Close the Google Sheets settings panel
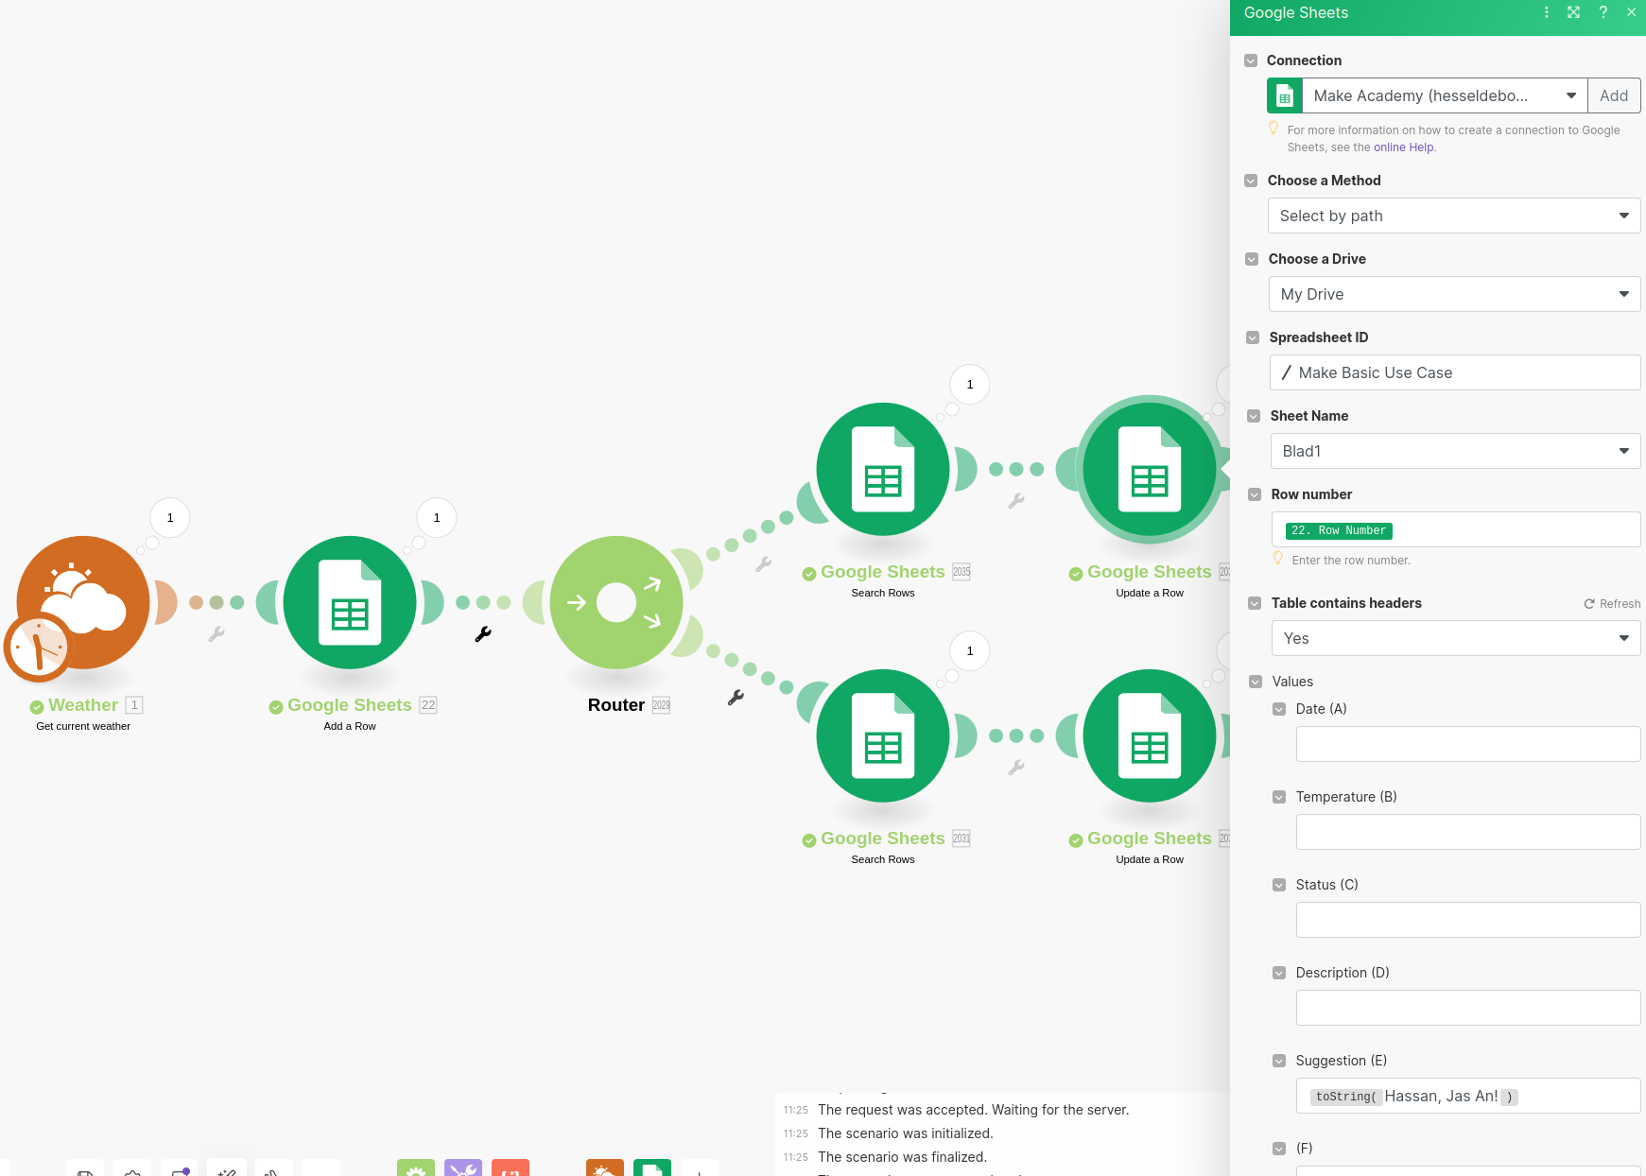The image size is (1646, 1176). pyautogui.click(x=1631, y=12)
